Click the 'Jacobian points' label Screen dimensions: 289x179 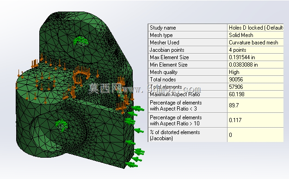pyautogui.click(x=188, y=50)
